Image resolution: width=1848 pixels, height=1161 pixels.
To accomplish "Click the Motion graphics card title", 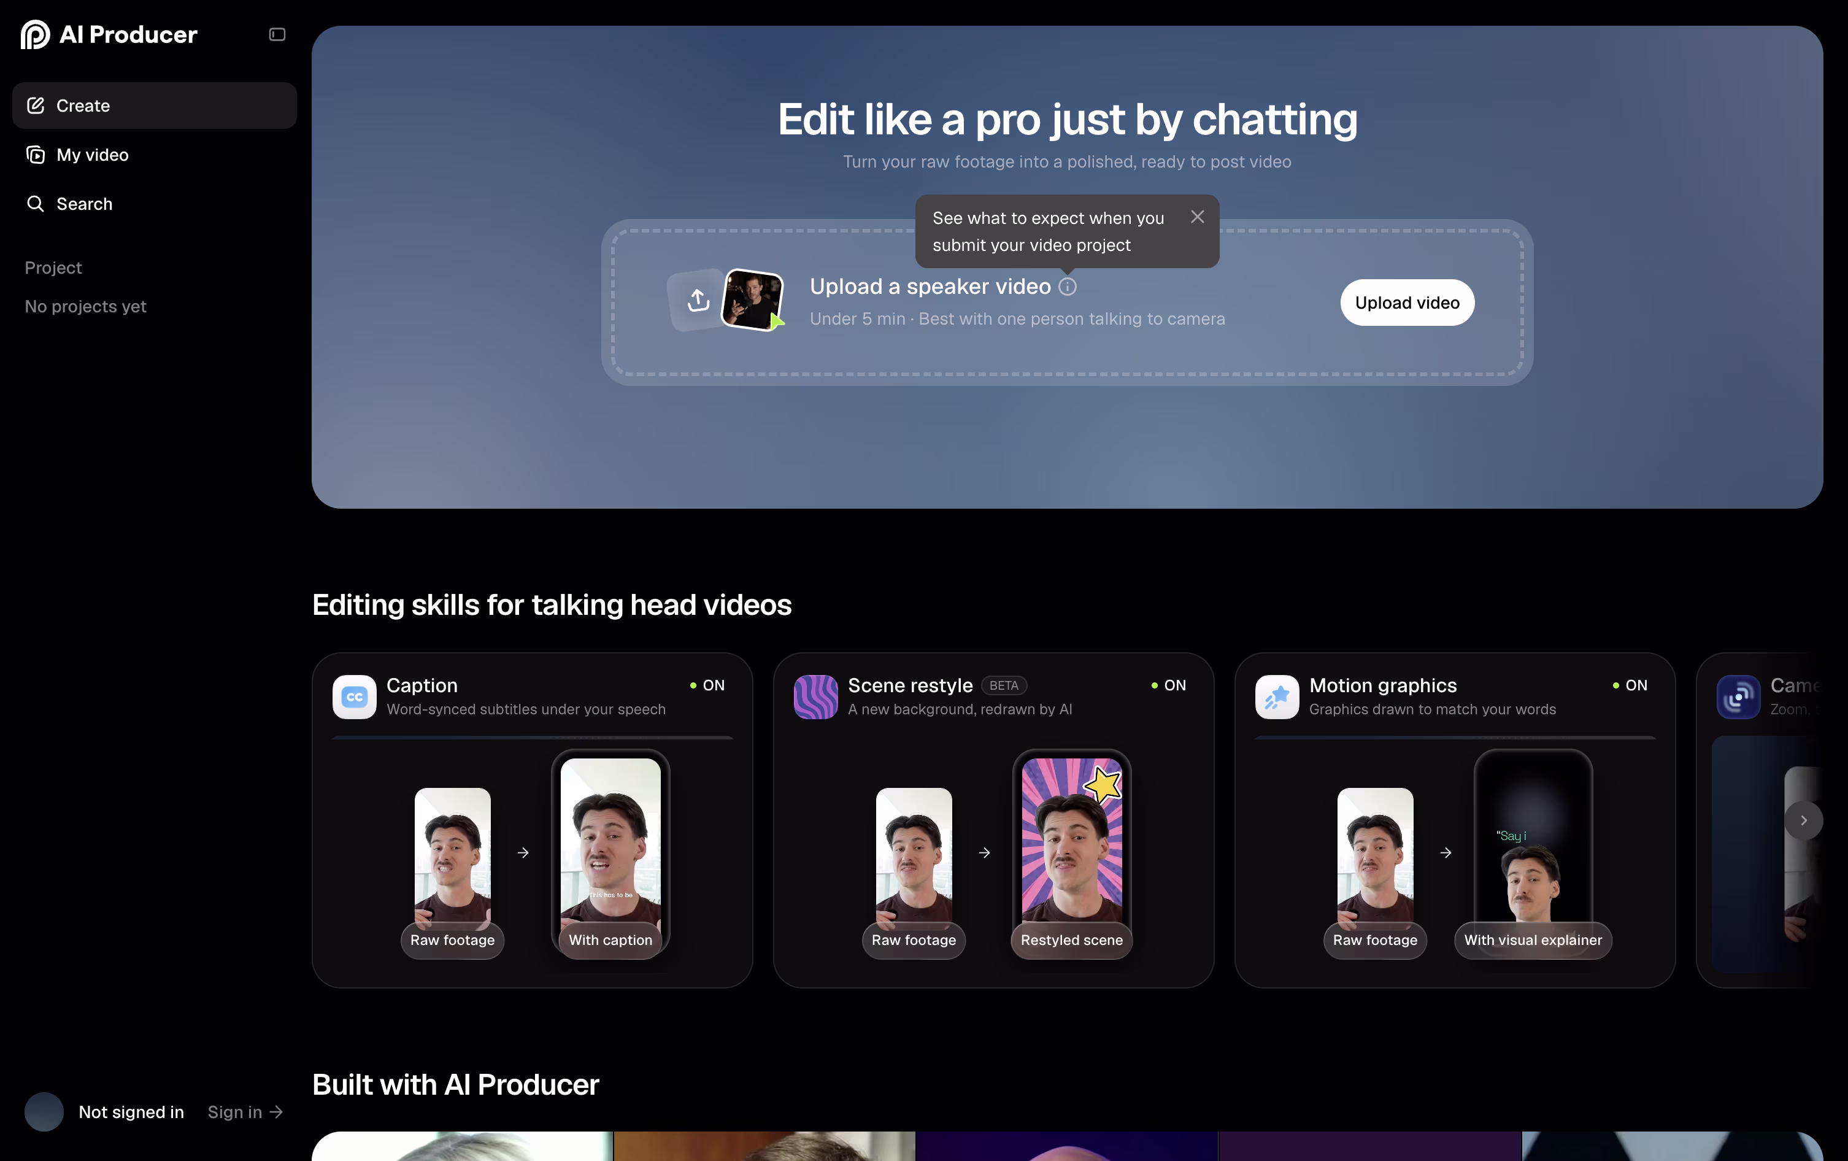I will coord(1383,685).
